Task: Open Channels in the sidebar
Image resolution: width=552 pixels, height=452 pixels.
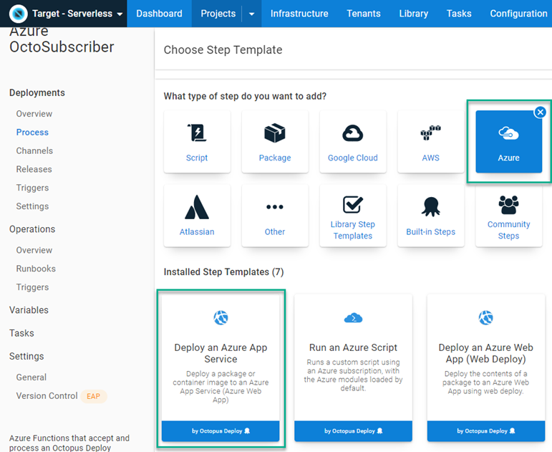Action: pos(34,150)
